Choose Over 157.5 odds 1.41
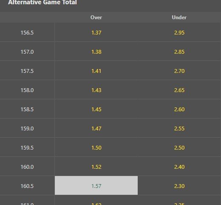Image resolution: width=221 pixels, height=205 pixels. coord(96,71)
